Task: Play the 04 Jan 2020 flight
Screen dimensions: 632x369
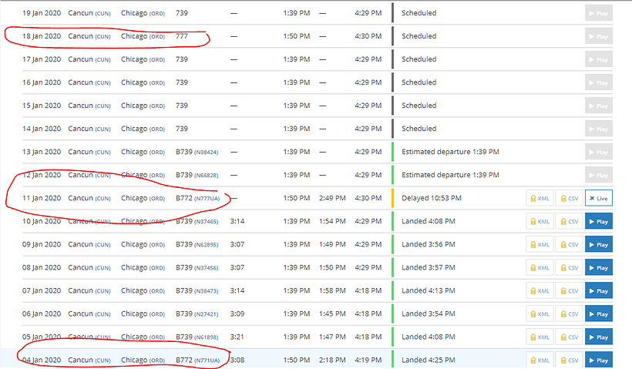Action: tap(599, 360)
